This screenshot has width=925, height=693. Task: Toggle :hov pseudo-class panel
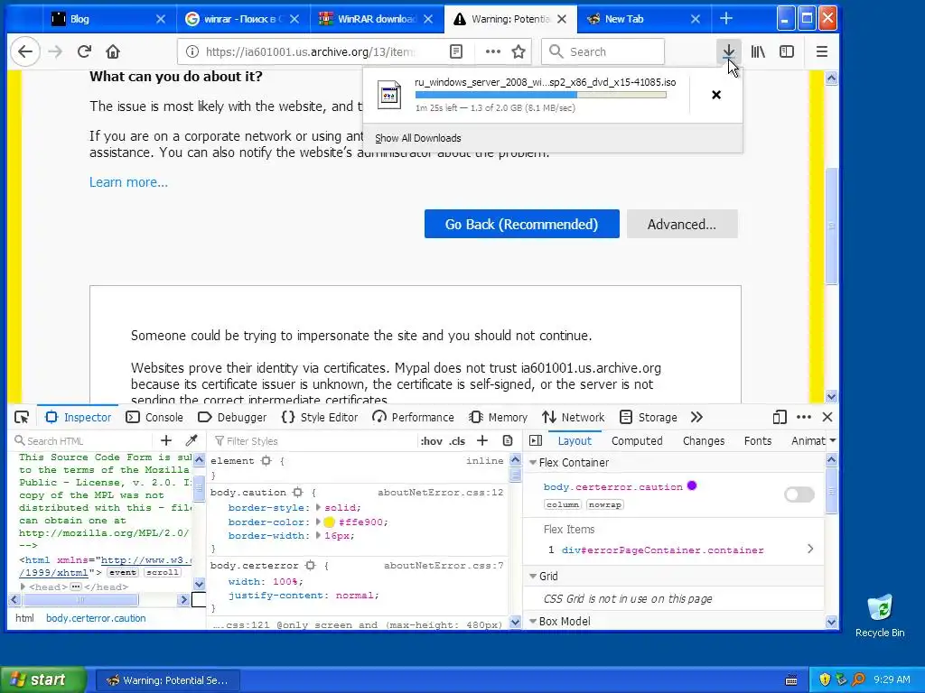pyautogui.click(x=431, y=440)
